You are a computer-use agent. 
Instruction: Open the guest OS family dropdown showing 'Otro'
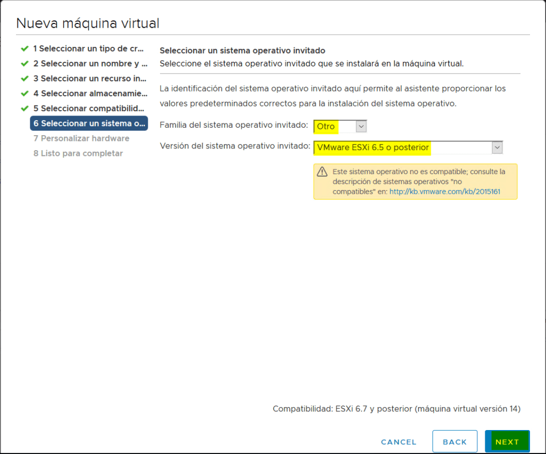(361, 126)
